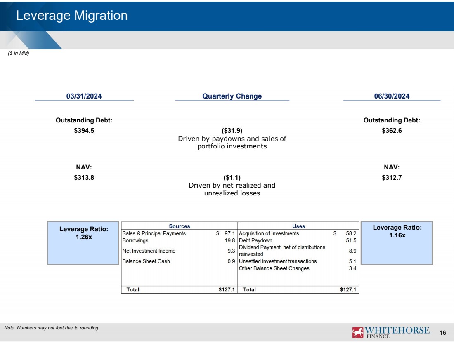Select the "Leverage Migration" slide title
Screen dimensions: 454x350
pyautogui.click(x=72, y=15)
